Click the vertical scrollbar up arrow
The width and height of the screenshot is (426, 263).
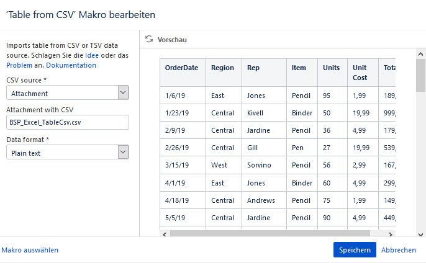click(420, 54)
